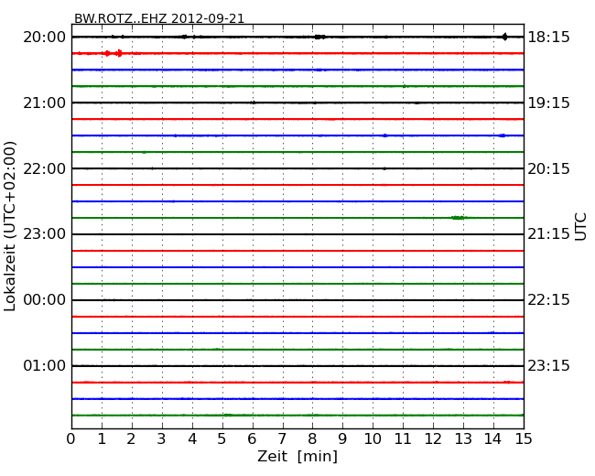The height and width of the screenshot is (476, 595).
Task: Select the blue blip near minute 10.4
Action: click(x=384, y=135)
